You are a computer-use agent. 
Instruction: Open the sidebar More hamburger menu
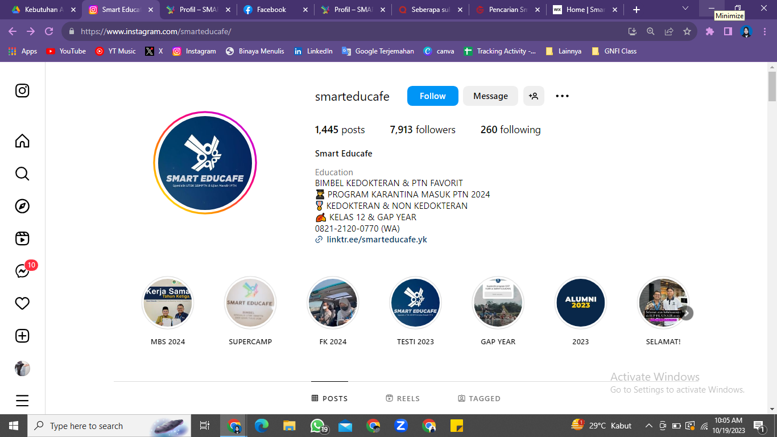[22, 401]
